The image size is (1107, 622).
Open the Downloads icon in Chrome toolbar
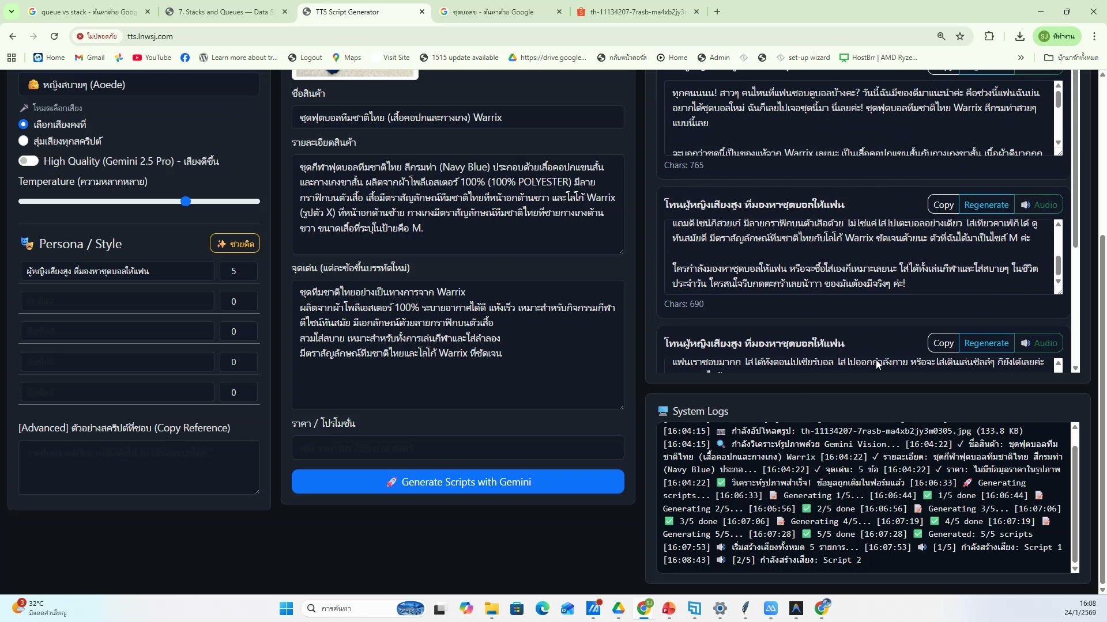[x=1019, y=36]
